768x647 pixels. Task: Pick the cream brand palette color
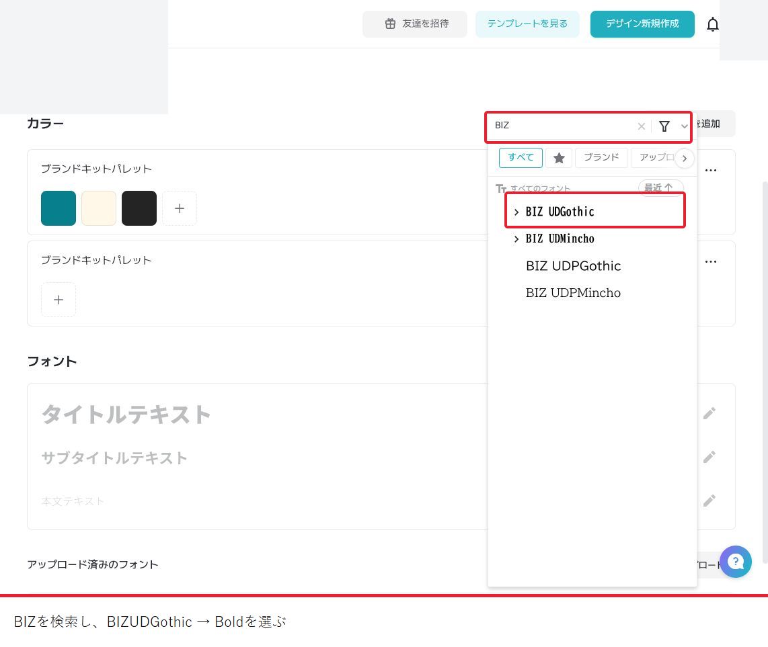[98, 208]
